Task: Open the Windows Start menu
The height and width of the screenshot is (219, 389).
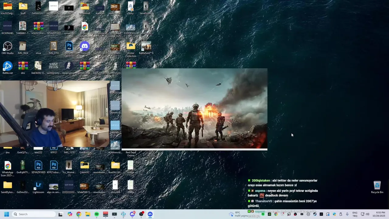Action: 6,214
